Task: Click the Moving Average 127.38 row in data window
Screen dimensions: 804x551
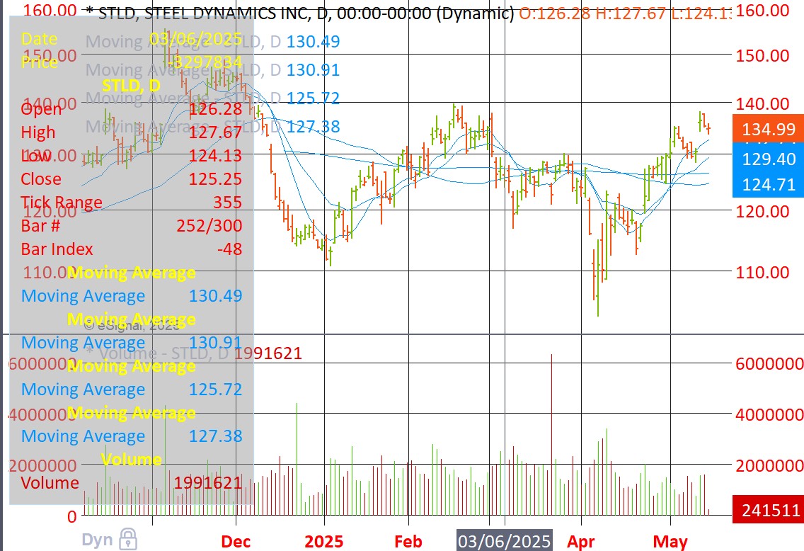Action: 131,436
